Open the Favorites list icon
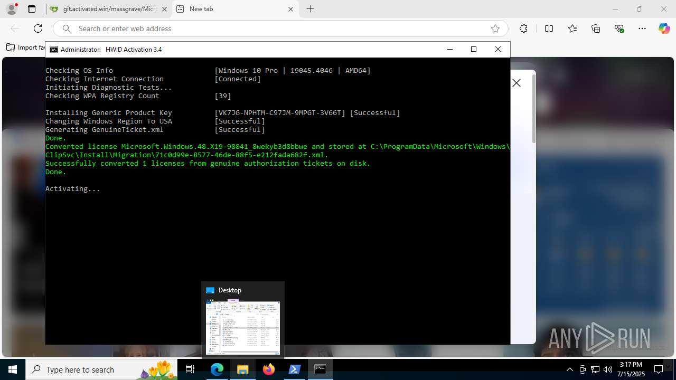This screenshot has width=676, height=380. coord(572,28)
